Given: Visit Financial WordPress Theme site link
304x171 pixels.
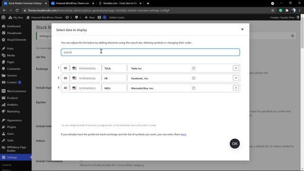Looking at the screenshot, I should tap(44, 17).
